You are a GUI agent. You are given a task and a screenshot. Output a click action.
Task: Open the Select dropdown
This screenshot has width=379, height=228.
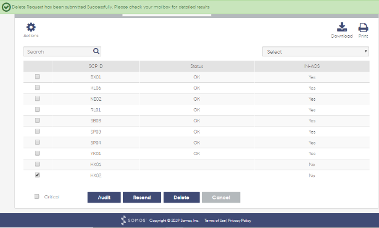[x=315, y=51]
